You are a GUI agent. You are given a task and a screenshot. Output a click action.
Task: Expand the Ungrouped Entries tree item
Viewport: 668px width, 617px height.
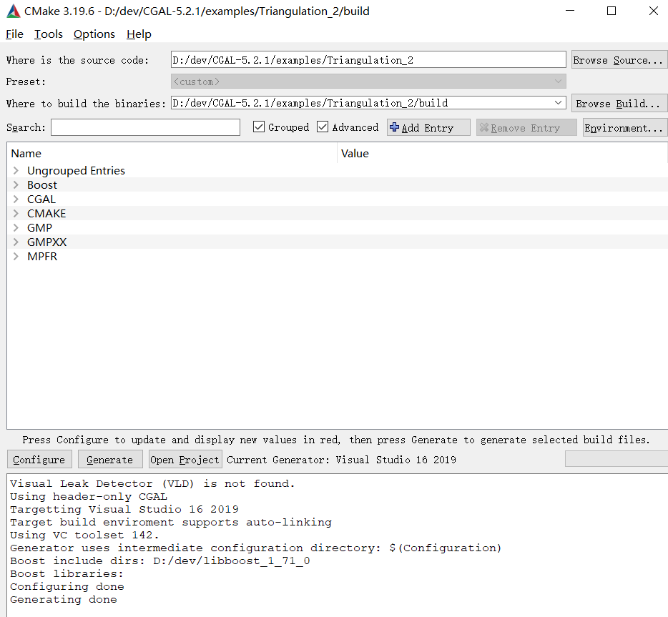coord(16,170)
